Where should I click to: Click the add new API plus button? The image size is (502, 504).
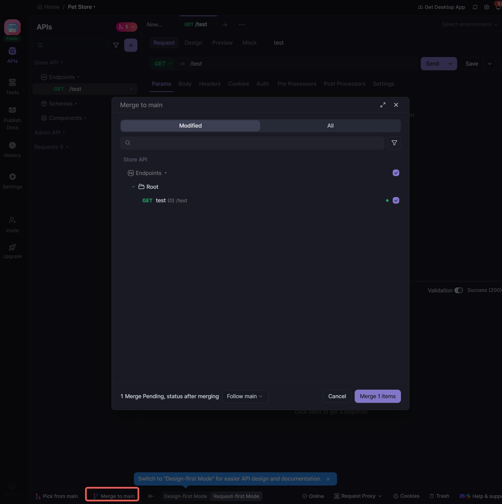click(131, 45)
